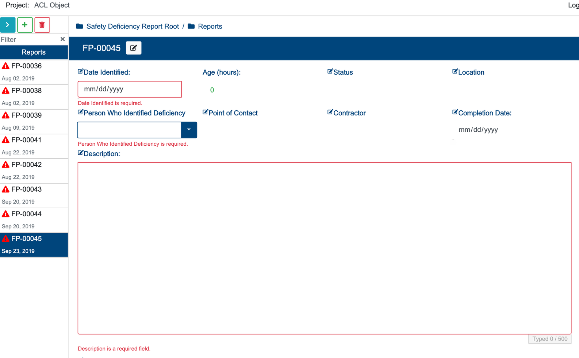579x358 pixels.
Task: Open report FP-00044
Action: pyautogui.click(x=34, y=220)
